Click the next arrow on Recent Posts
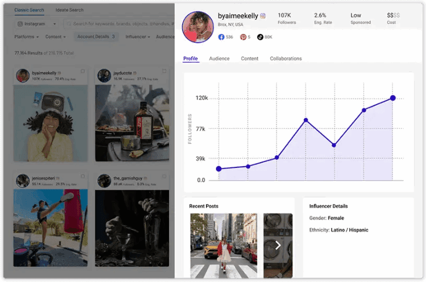Image resolution: width=426 pixels, height=282 pixels. click(278, 245)
